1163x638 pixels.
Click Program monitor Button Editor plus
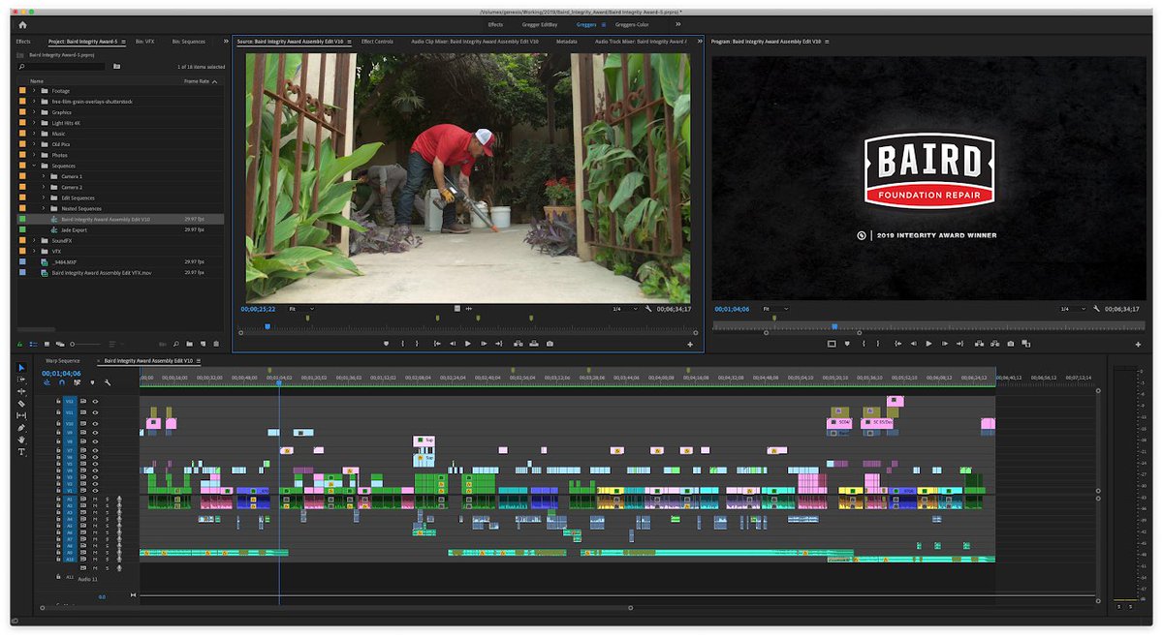tap(1138, 345)
